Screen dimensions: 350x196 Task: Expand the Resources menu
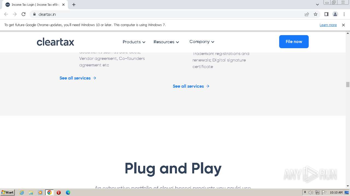coord(166,42)
